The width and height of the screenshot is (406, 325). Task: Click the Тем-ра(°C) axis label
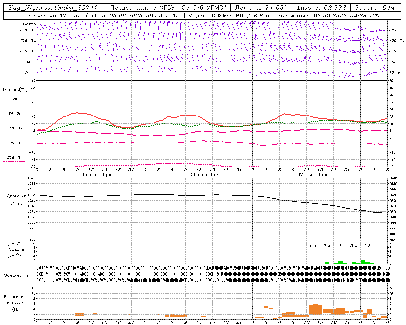coord(15,90)
